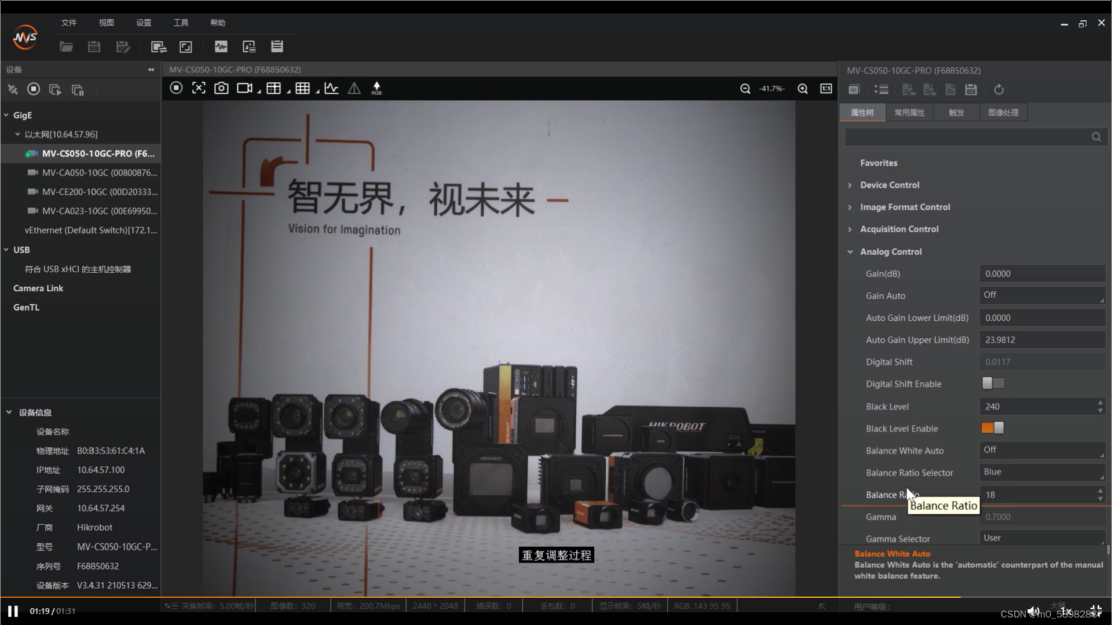Toggle the RGB pixel format display
This screenshot has height=625, width=1112.
pyautogui.click(x=376, y=88)
